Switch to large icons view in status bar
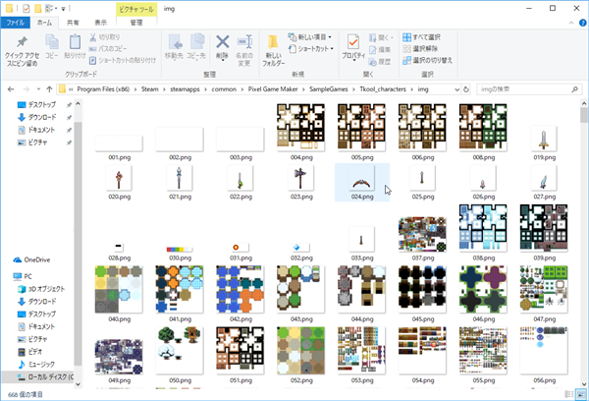This screenshot has width=589, height=401. [581, 394]
